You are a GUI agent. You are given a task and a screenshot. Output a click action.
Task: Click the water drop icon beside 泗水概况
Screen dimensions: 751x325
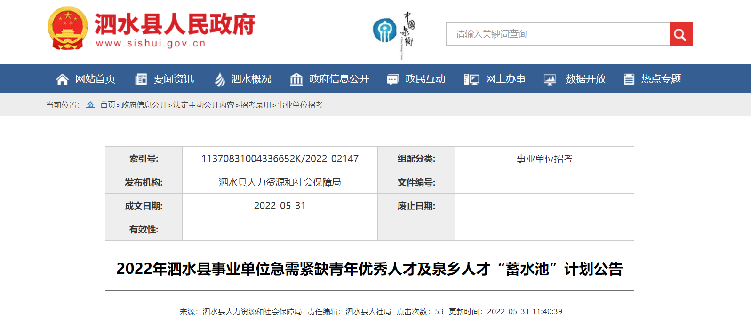pyautogui.click(x=220, y=79)
